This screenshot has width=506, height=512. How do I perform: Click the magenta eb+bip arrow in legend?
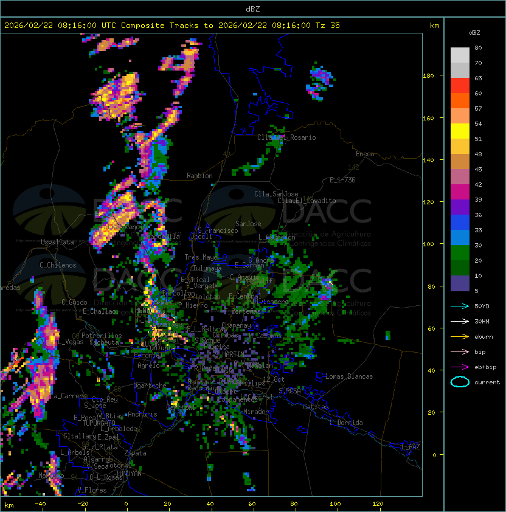pyautogui.click(x=460, y=367)
